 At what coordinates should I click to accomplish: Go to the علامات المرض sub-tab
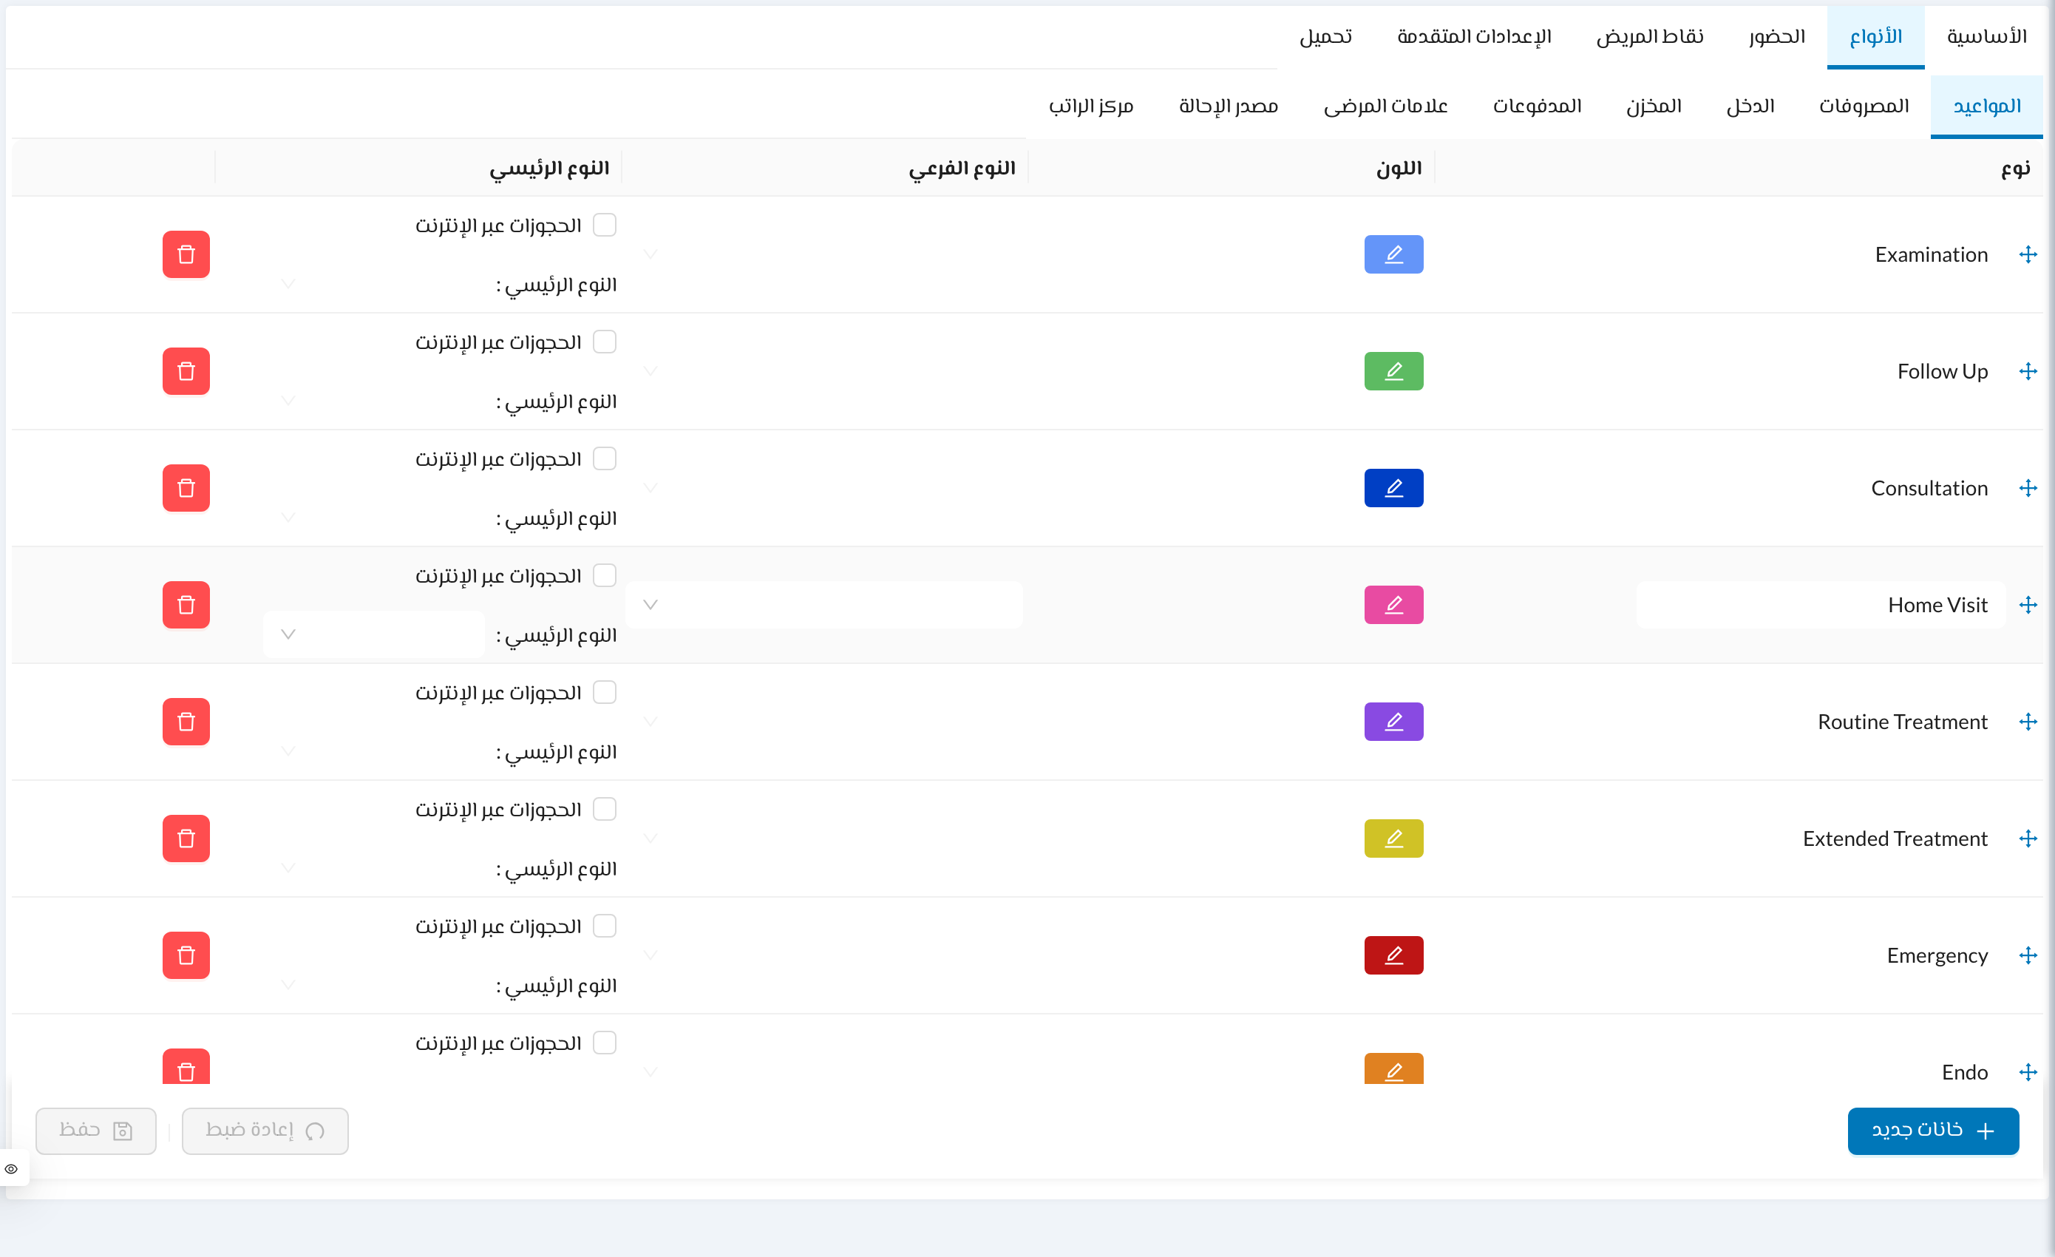click(x=1385, y=106)
